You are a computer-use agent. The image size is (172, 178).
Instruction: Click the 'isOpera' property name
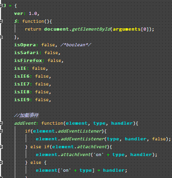coord(25,45)
